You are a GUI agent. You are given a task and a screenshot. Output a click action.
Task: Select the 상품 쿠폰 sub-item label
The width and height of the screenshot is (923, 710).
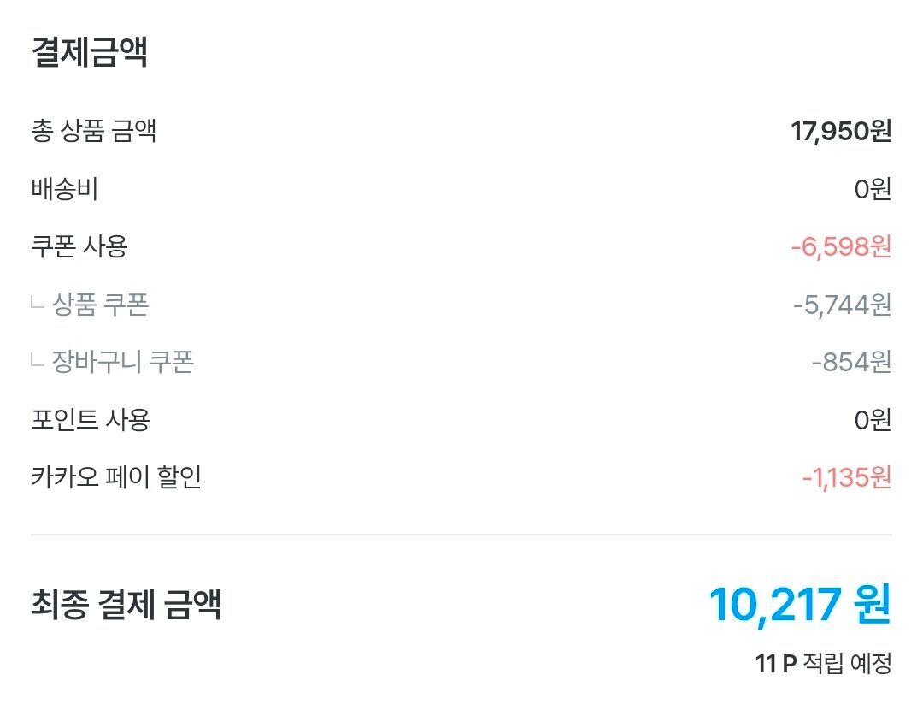(x=100, y=304)
